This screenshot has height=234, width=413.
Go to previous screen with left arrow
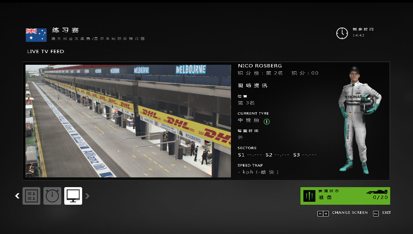tap(17, 196)
